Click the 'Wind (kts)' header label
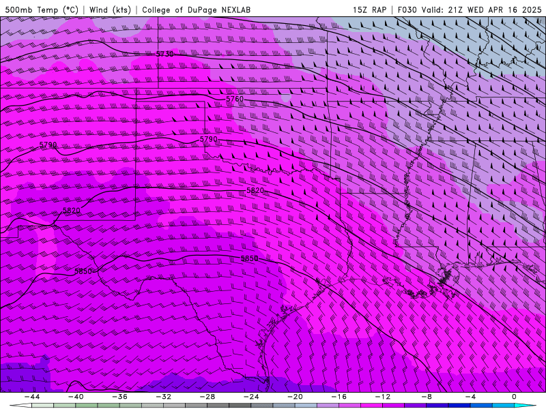Viewport: 546px width, 409px height. tap(110, 10)
